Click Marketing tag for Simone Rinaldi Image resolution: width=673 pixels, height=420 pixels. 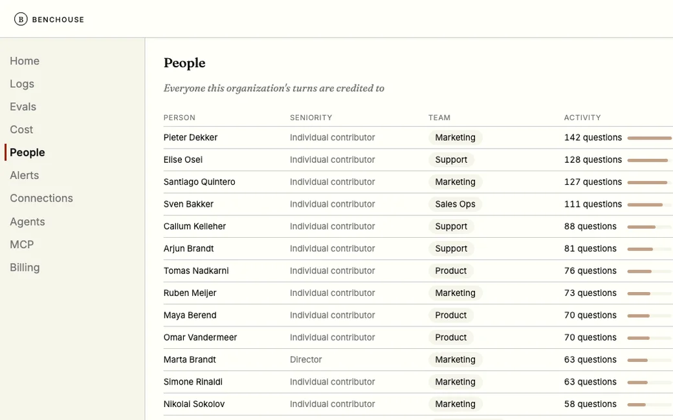tap(456, 382)
